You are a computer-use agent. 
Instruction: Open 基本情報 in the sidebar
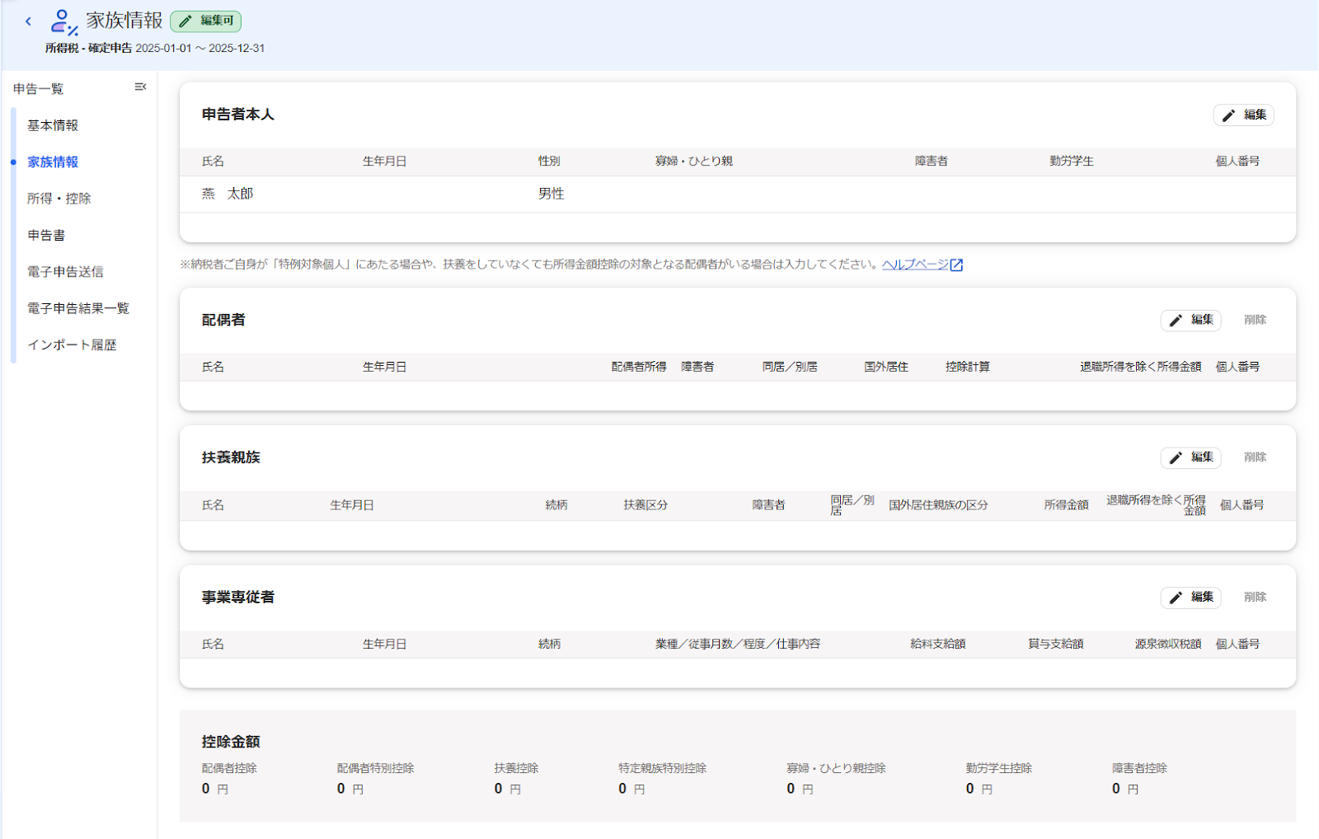(53, 125)
